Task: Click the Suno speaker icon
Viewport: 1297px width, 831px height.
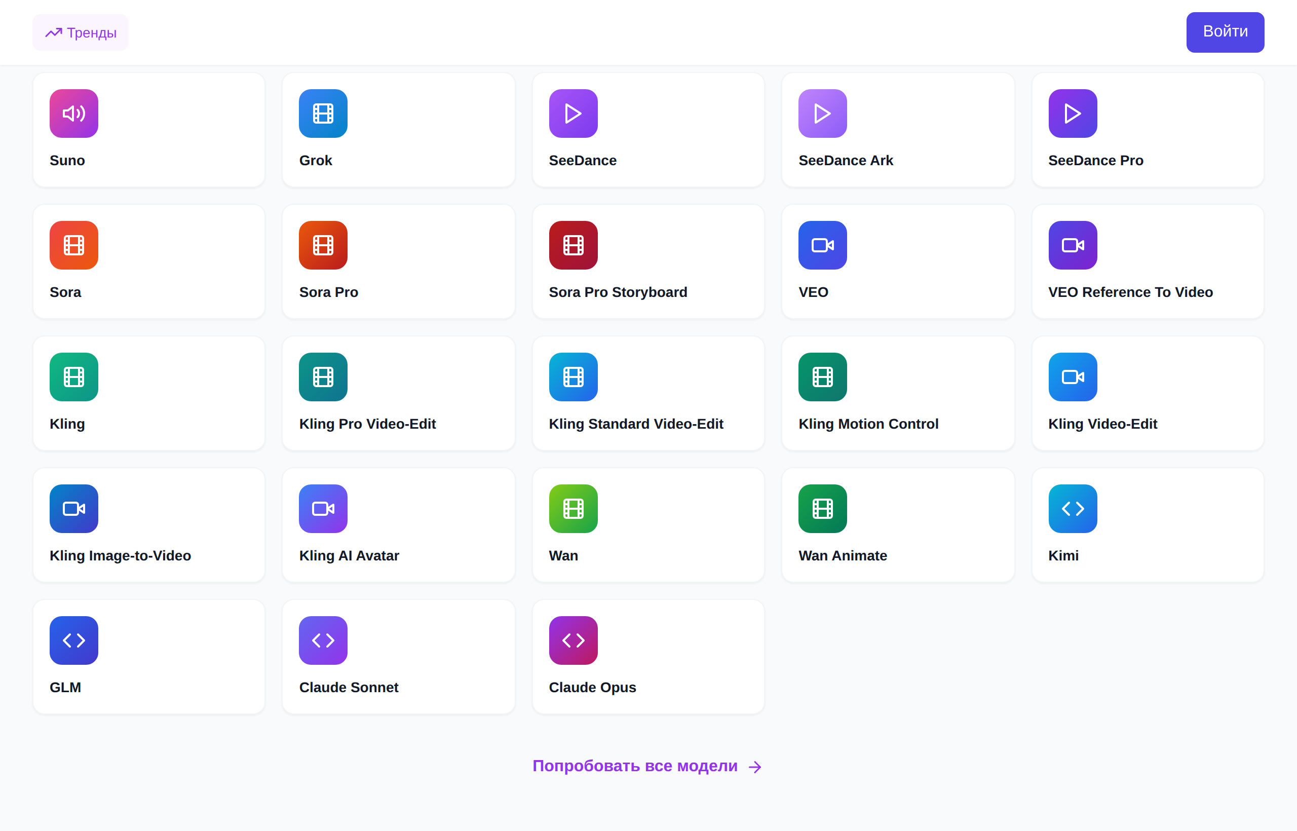Action: click(74, 114)
